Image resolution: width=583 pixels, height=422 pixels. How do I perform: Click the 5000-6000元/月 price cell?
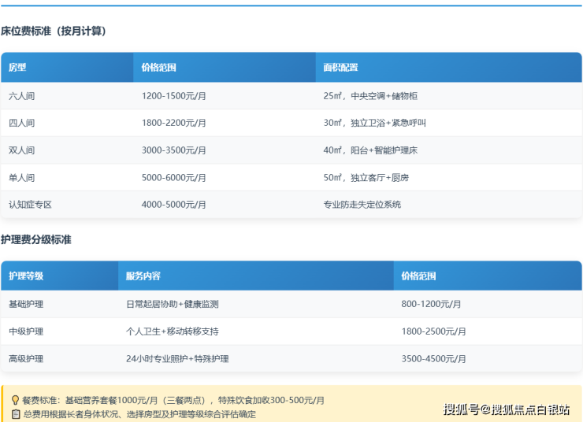(174, 178)
